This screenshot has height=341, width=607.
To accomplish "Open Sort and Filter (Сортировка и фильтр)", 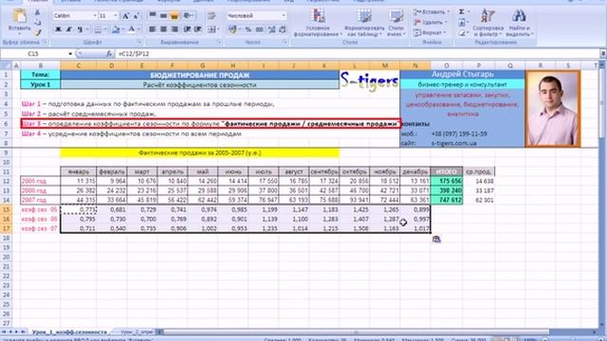I will [487, 23].
